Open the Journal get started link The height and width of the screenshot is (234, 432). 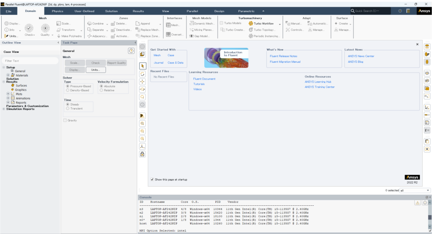tap(159, 63)
